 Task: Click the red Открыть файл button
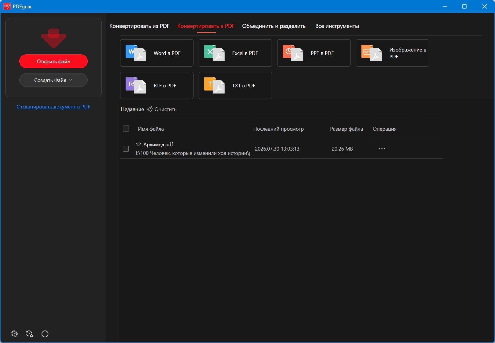point(54,61)
